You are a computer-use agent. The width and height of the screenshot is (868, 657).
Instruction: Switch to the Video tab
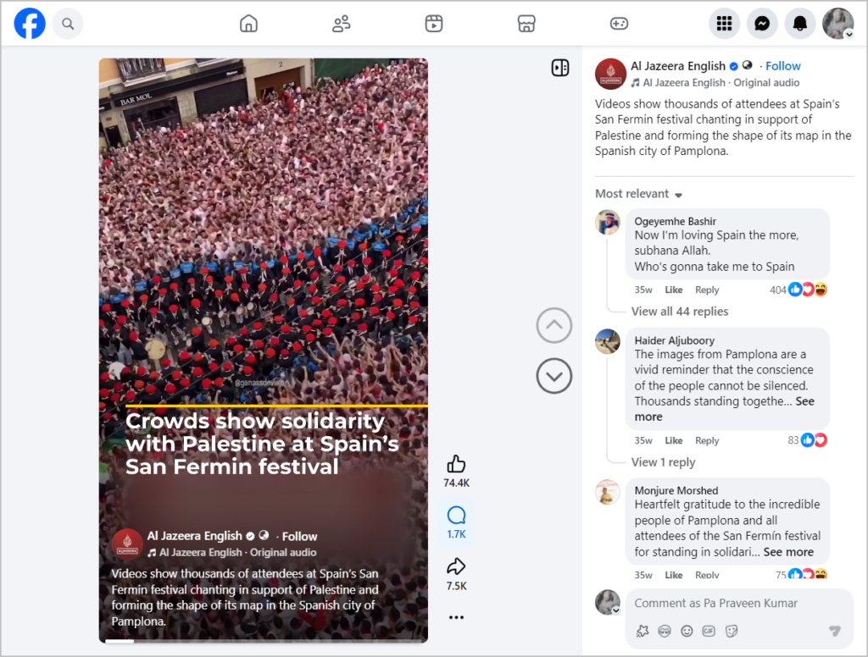[433, 24]
